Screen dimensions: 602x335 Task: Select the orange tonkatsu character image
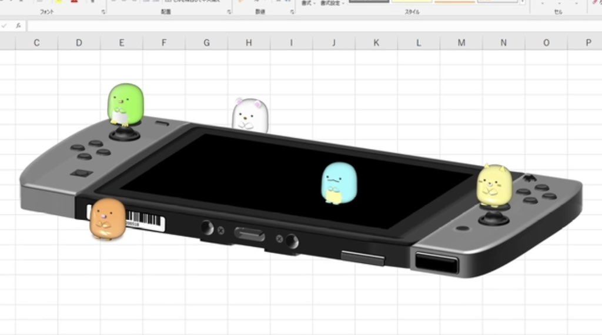click(x=108, y=219)
